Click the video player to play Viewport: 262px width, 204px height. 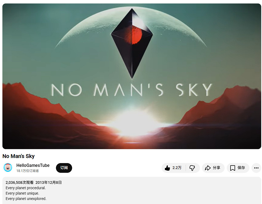click(x=132, y=76)
